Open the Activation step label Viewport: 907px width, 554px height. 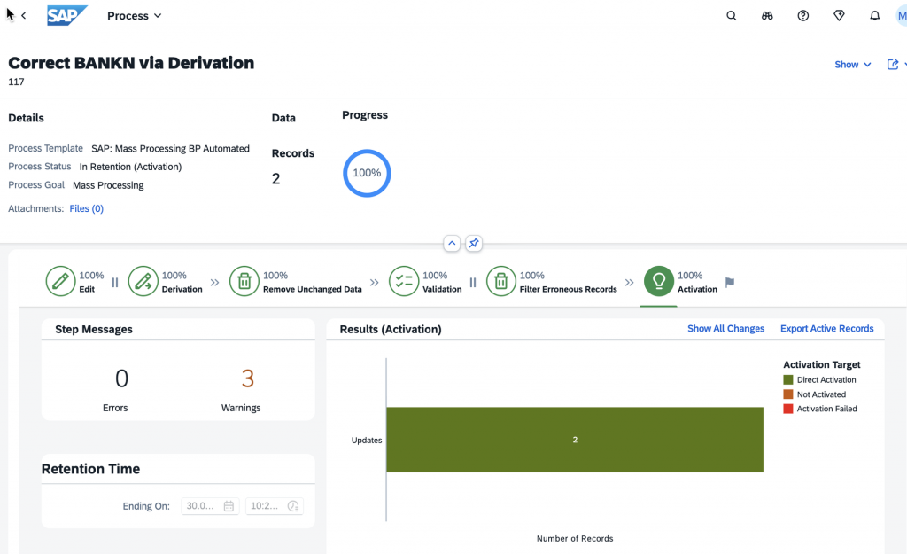coord(697,289)
